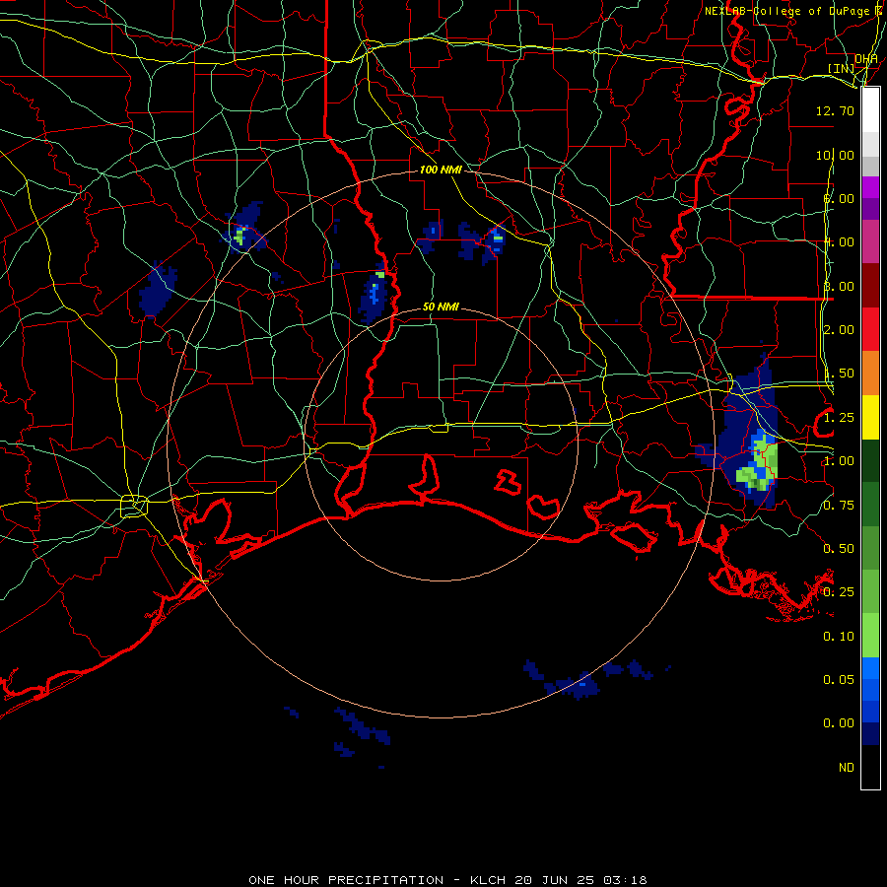Click the '[IN]' units label
The image size is (887, 887).
pyautogui.click(x=842, y=68)
